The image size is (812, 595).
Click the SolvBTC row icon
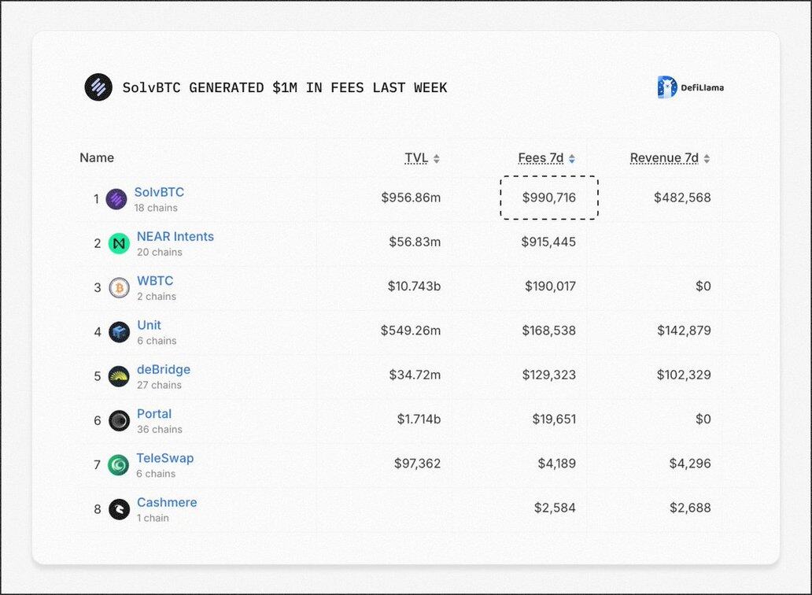click(116, 199)
